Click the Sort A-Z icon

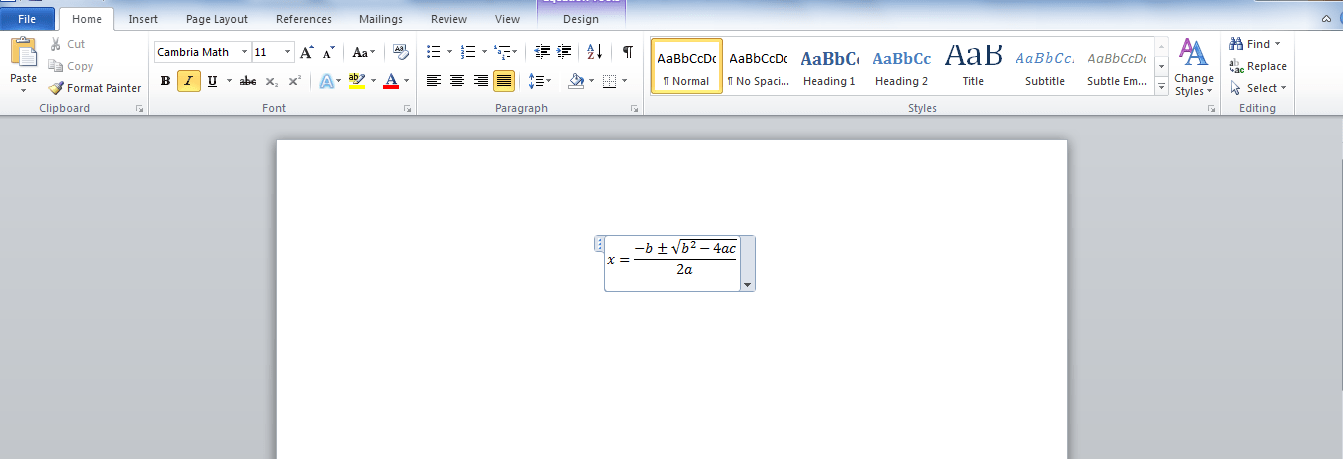coord(595,51)
